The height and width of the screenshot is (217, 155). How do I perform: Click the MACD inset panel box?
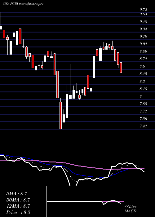tap(85, 201)
